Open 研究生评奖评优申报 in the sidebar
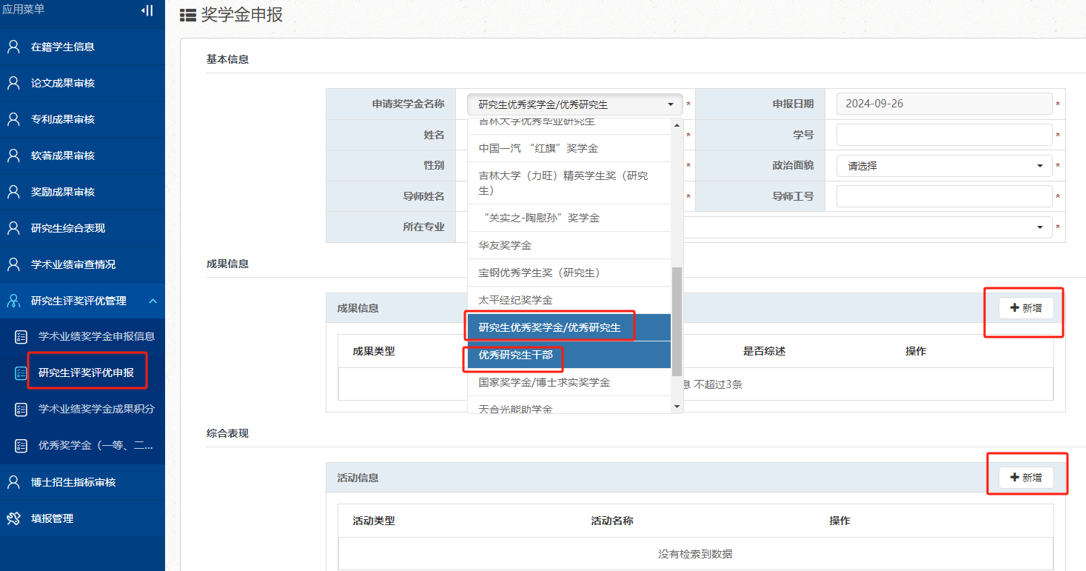This screenshot has height=571, width=1086. point(86,373)
